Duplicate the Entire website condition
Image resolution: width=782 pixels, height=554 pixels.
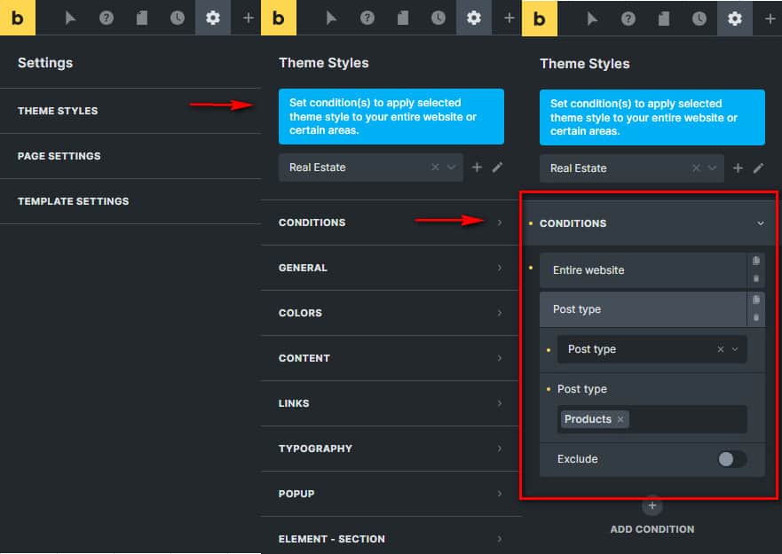755,261
